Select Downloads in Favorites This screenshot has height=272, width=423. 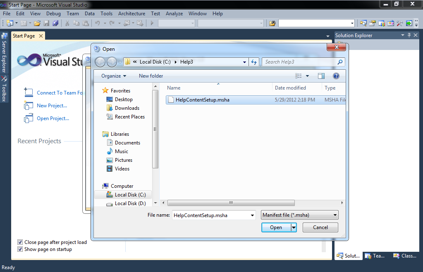coord(127,108)
